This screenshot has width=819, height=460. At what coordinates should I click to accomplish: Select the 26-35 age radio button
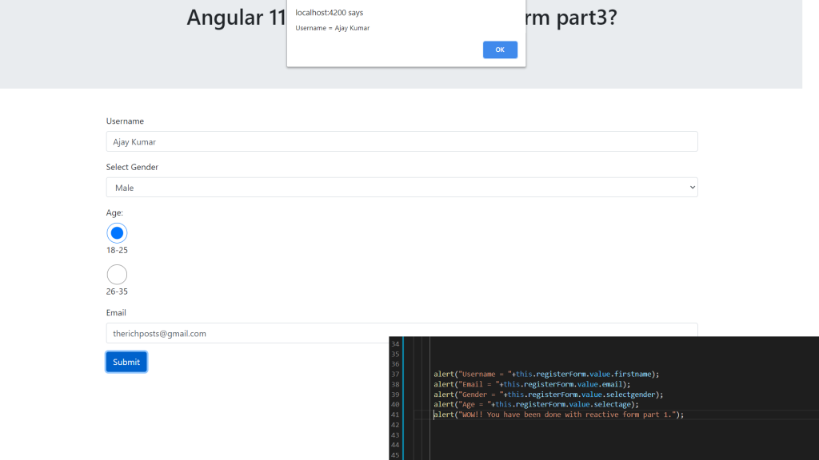click(117, 274)
